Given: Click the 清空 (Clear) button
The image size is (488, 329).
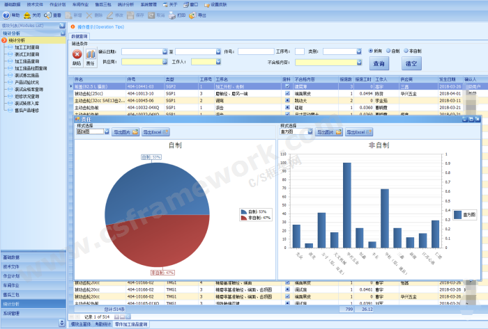Looking at the screenshot, I should click(x=411, y=63).
